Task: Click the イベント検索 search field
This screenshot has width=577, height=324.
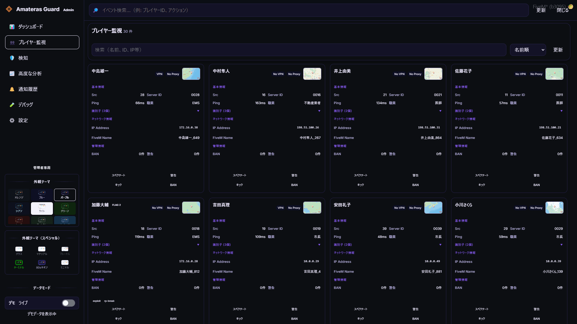Action: point(309,10)
